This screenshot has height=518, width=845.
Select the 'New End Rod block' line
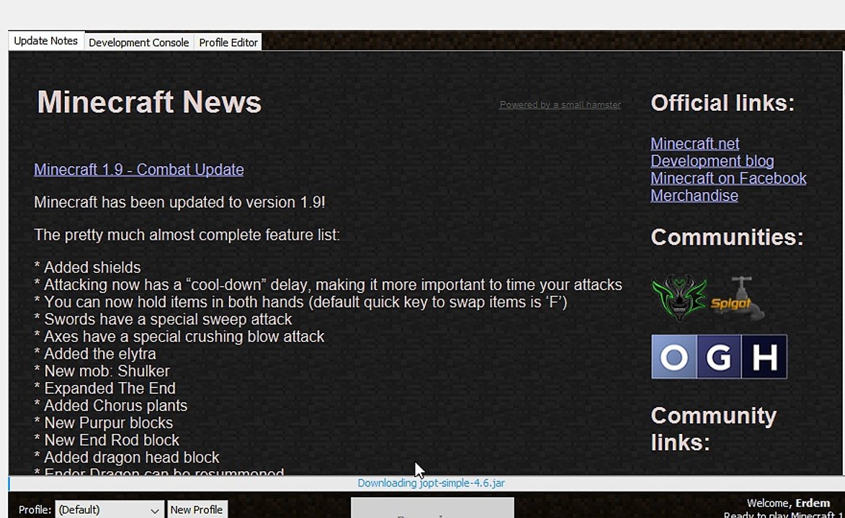[x=107, y=440]
